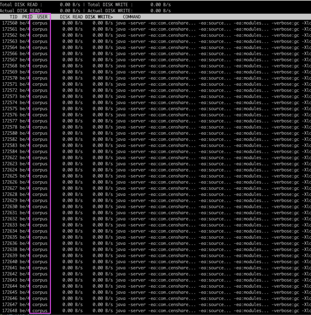Select thread ID 172644

[x=10, y=286]
